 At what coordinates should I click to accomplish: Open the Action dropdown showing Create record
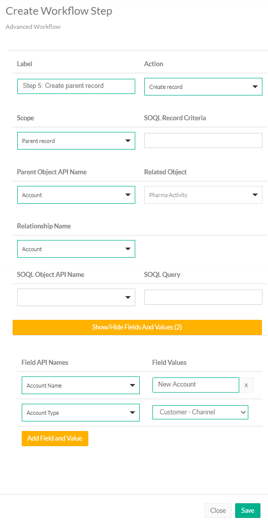pos(203,87)
